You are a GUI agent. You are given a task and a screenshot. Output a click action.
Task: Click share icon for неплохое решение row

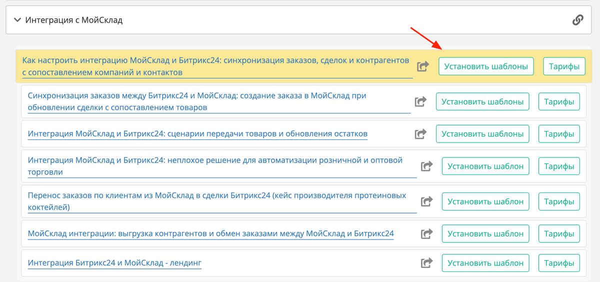[x=426, y=166]
